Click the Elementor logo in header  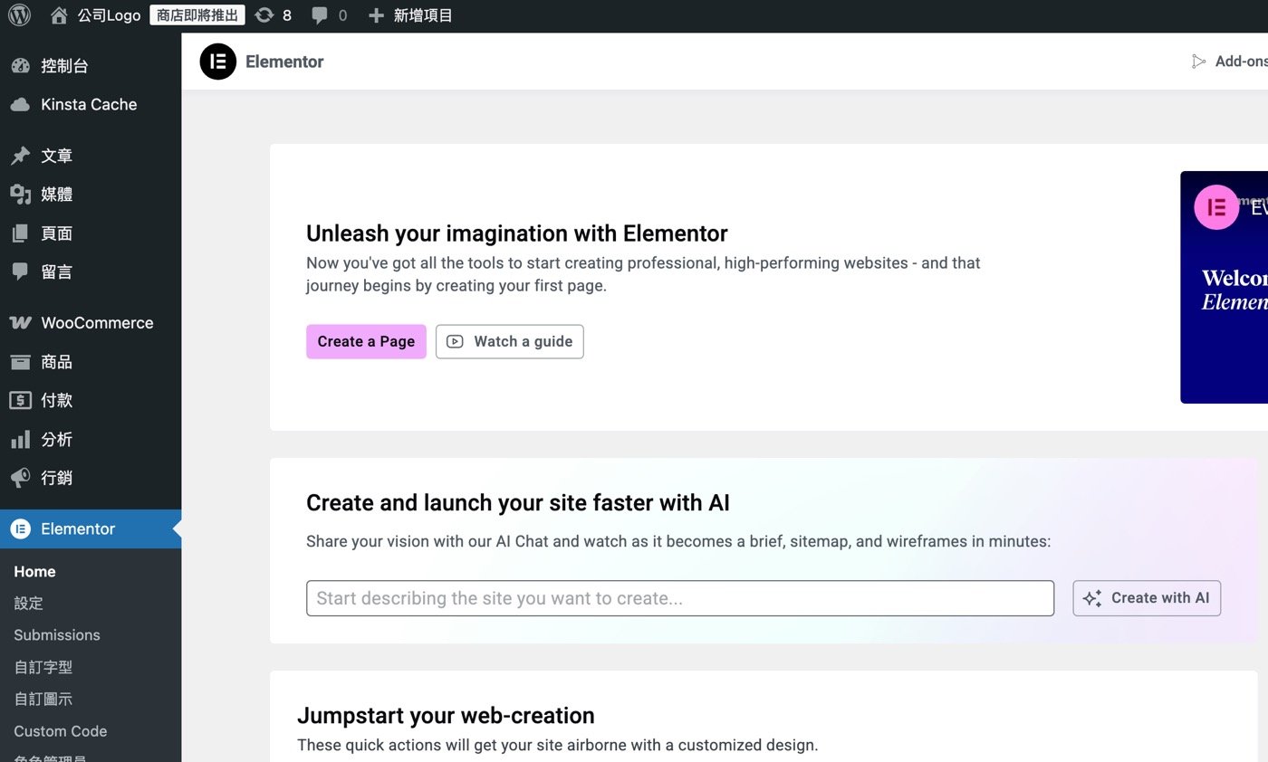tap(218, 62)
